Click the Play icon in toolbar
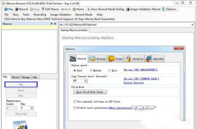This screenshot has height=129, width=197. point(6,9)
